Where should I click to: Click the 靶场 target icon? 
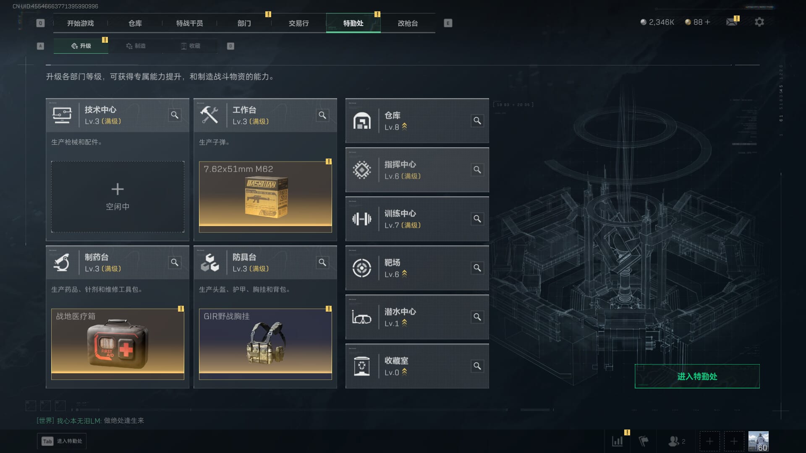coord(361,268)
